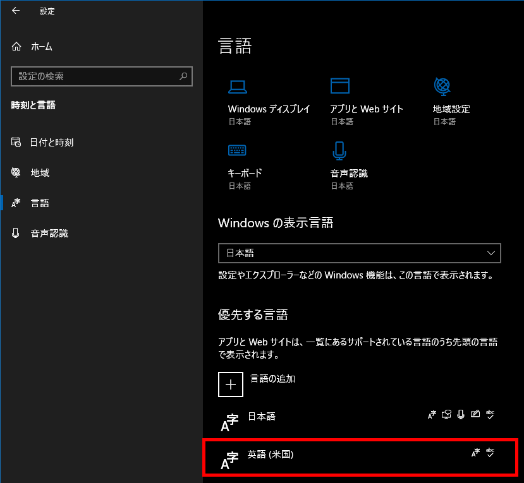524x483 pixels.
Task: Click the 地域設定 label
Action: tap(451, 109)
